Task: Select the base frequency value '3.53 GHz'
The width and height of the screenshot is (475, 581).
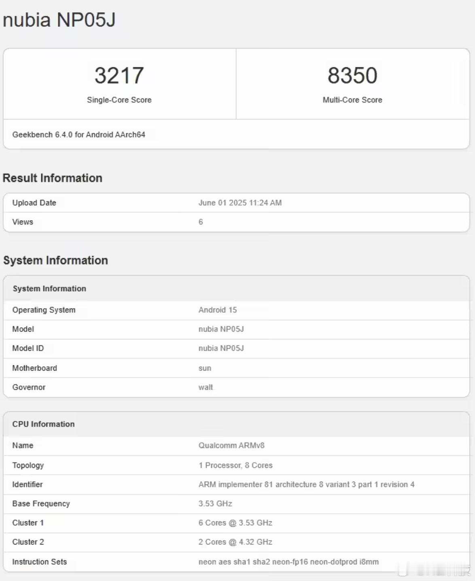Action: [x=215, y=504]
